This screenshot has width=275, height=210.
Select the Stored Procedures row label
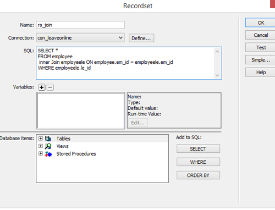click(x=76, y=154)
